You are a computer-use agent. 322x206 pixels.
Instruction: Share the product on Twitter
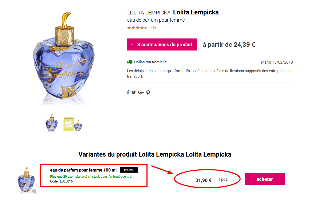pyautogui.click(x=134, y=92)
